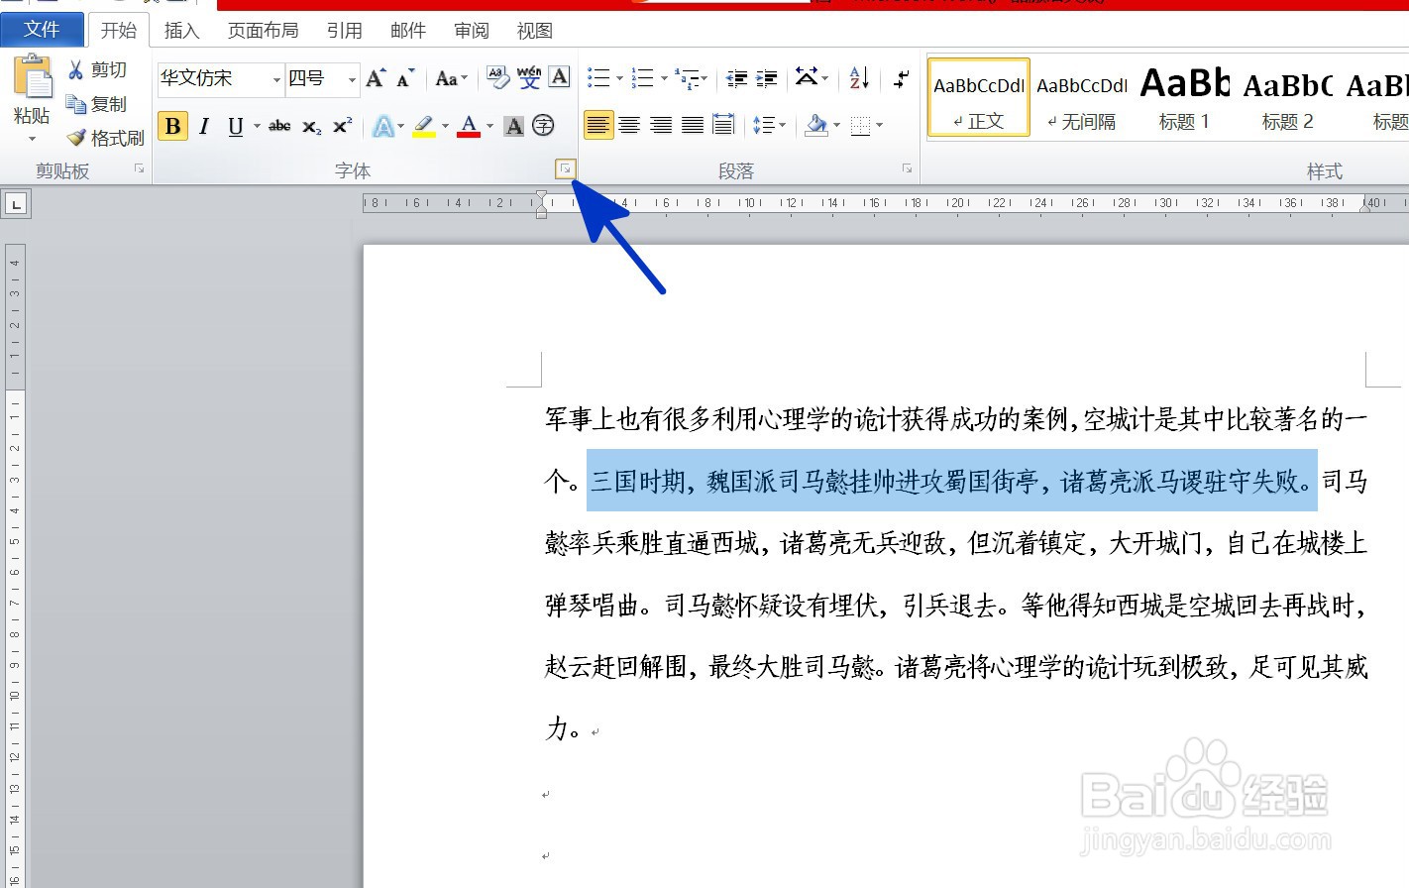
Task: Enable subscript formatting
Action: coord(310,127)
